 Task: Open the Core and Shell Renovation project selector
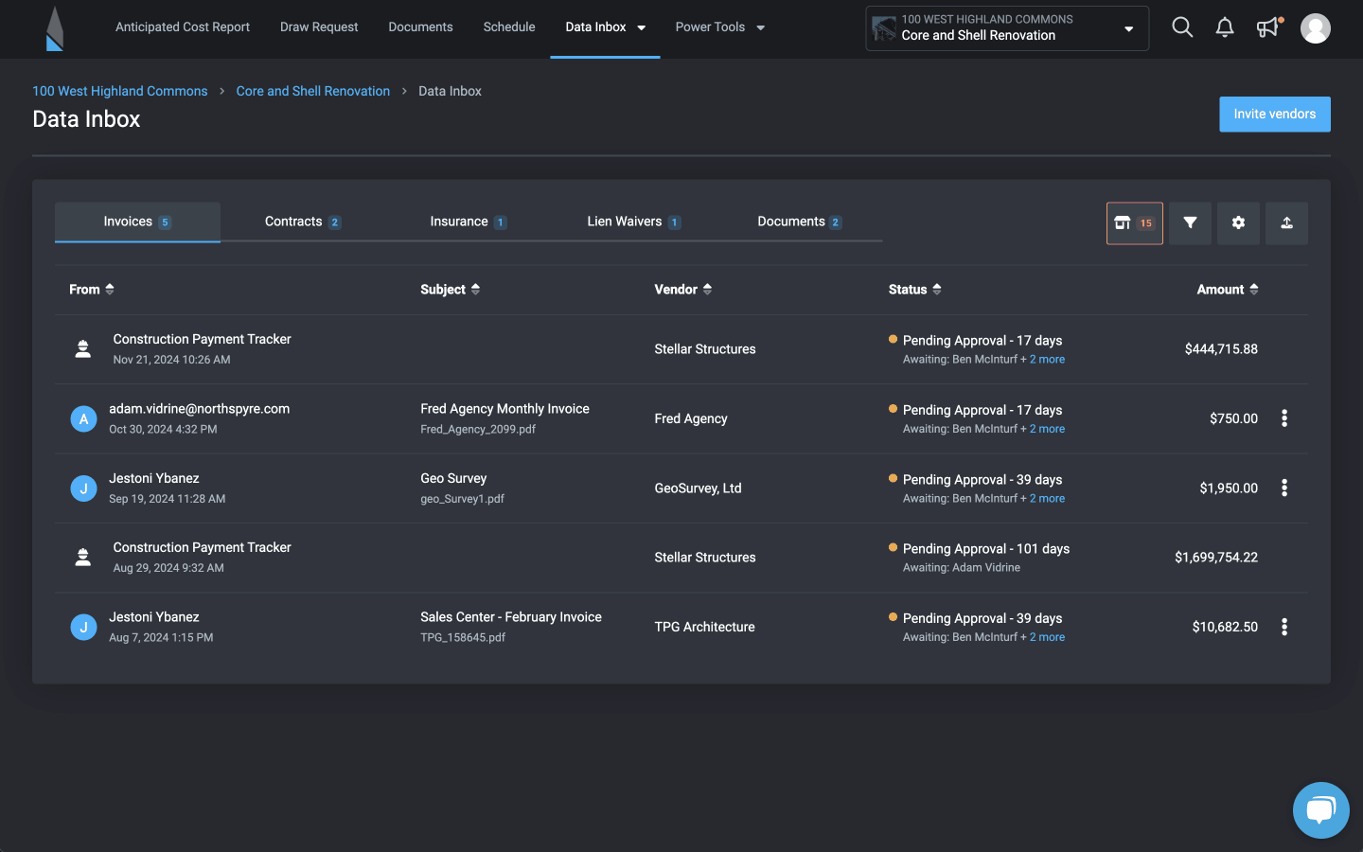click(1007, 28)
